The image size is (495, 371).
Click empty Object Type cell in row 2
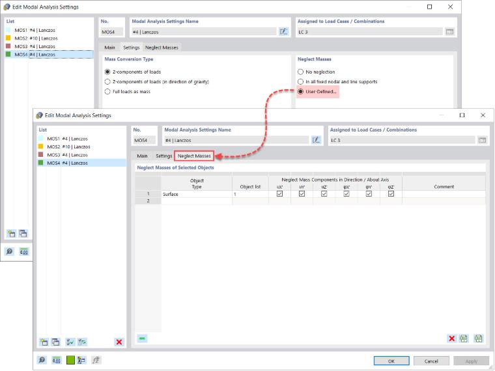pos(196,201)
